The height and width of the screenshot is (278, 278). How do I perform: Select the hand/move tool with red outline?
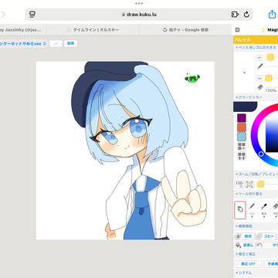click(240, 210)
